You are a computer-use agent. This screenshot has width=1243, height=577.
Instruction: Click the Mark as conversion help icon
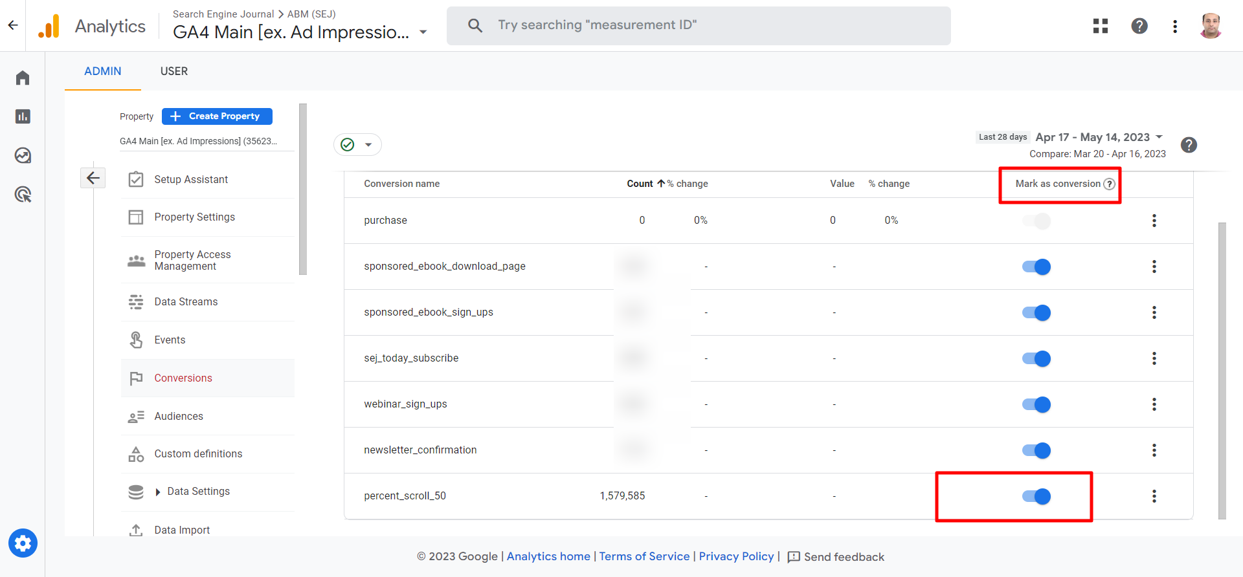point(1110,184)
